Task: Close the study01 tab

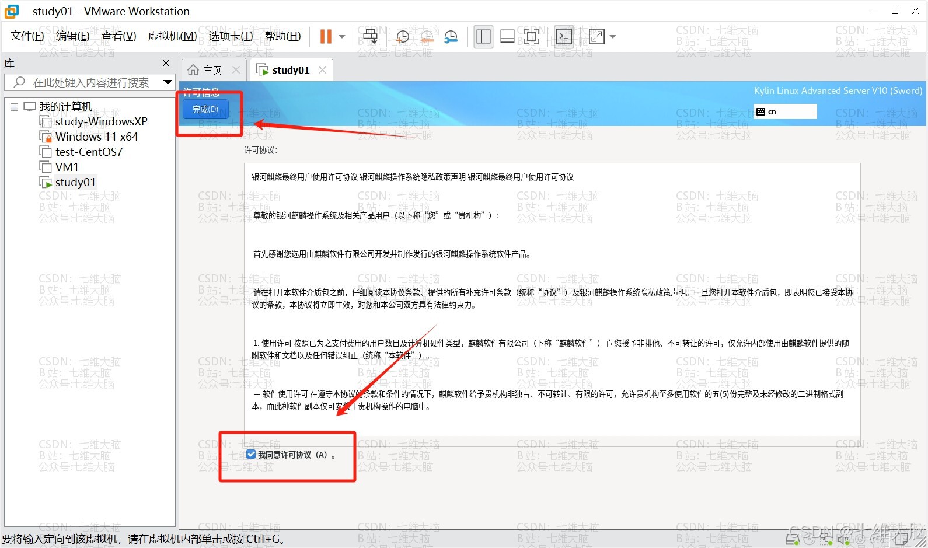Action: (322, 70)
